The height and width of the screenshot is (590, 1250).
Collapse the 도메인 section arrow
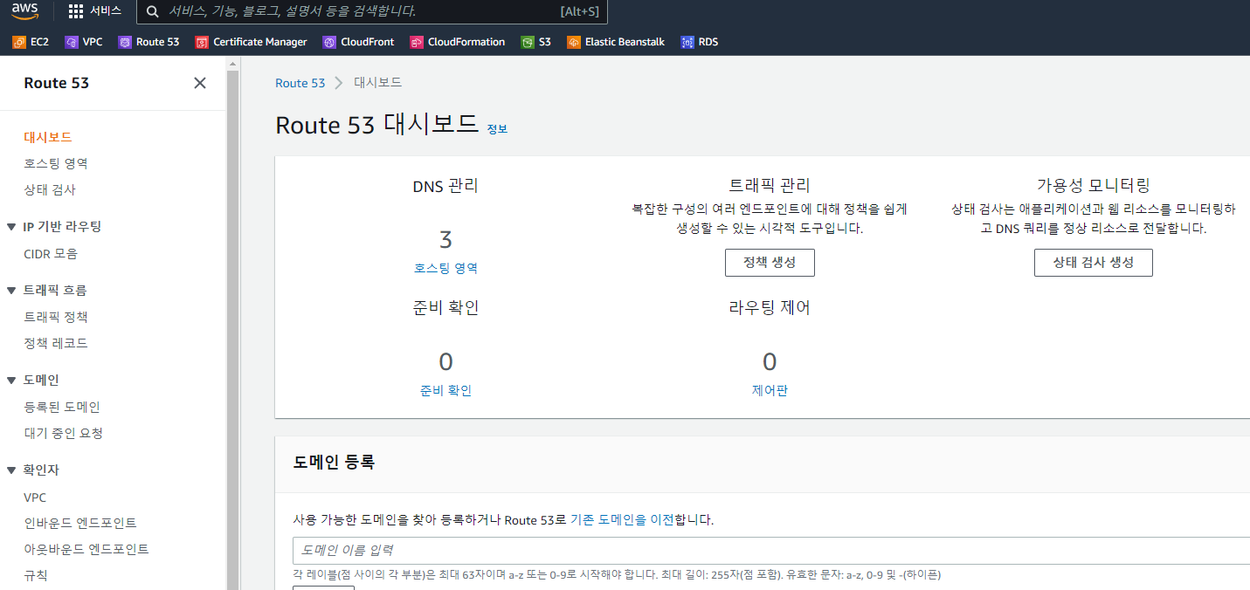coord(11,381)
